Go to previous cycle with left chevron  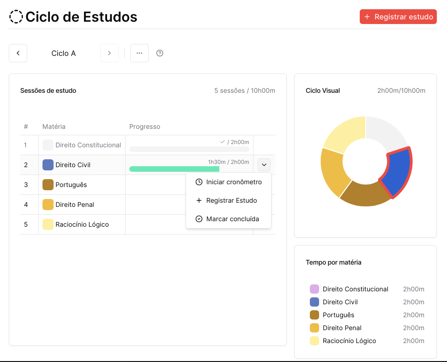(18, 53)
